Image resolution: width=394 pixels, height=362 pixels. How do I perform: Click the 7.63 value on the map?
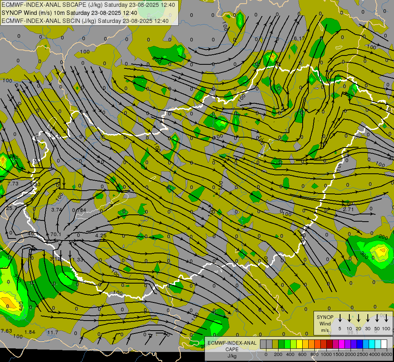click(x=6, y=331)
